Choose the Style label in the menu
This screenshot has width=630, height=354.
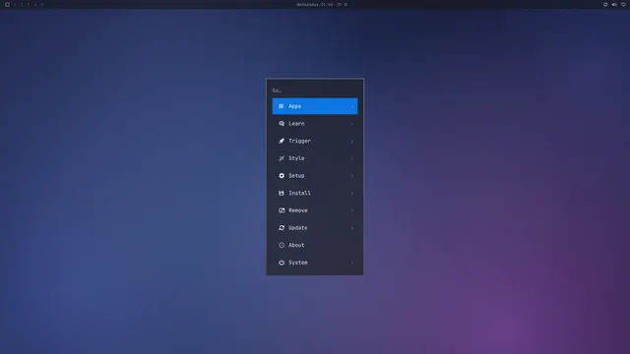point(296,158)
